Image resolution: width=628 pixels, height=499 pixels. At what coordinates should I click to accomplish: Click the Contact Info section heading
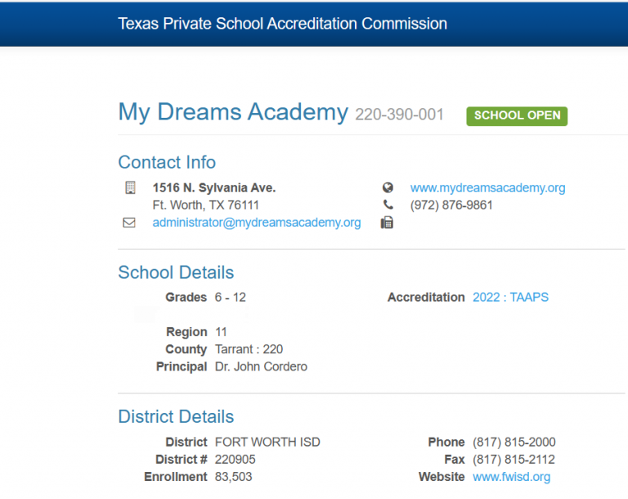pos(167,162)
